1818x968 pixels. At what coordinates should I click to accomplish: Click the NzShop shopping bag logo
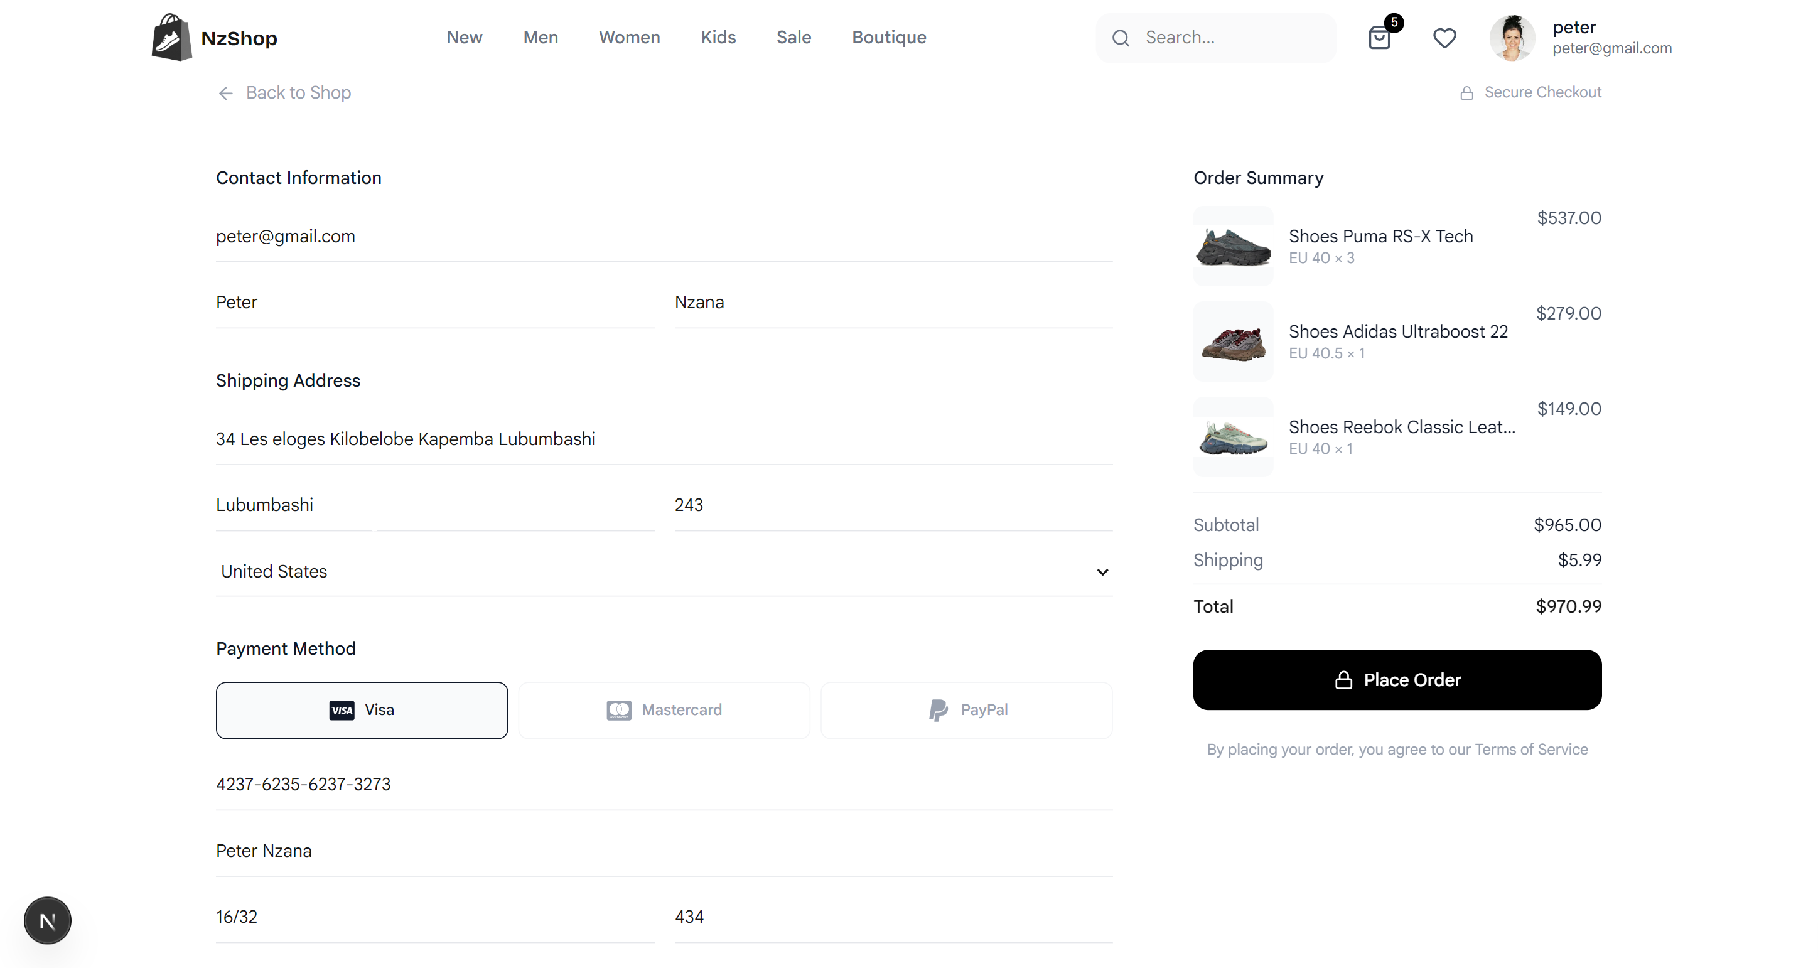point(171,36)
